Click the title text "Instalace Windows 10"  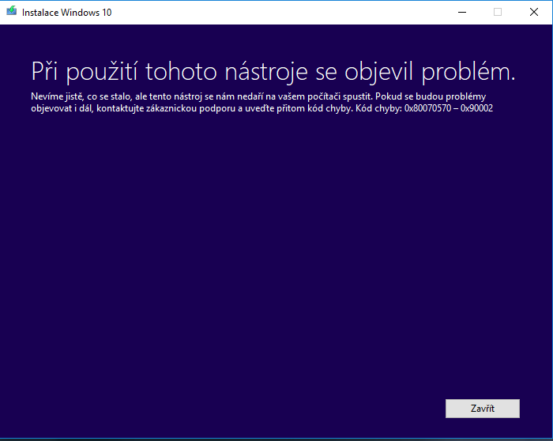(x=66, y=13)
